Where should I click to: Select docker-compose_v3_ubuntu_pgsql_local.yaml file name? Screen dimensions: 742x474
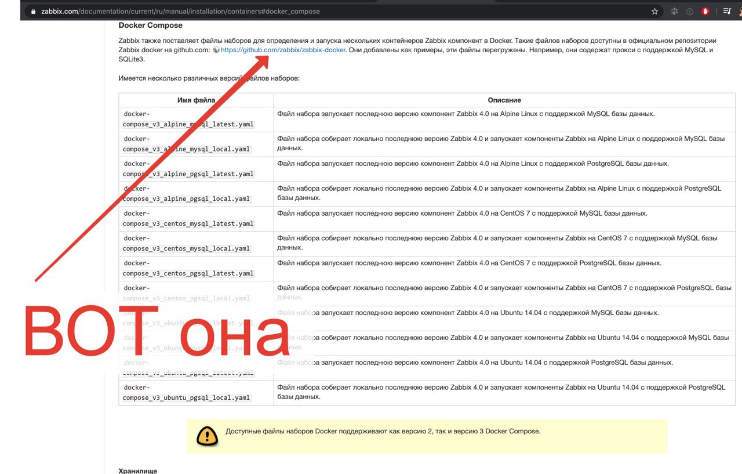pyautogui.click(x=186, y=393)
